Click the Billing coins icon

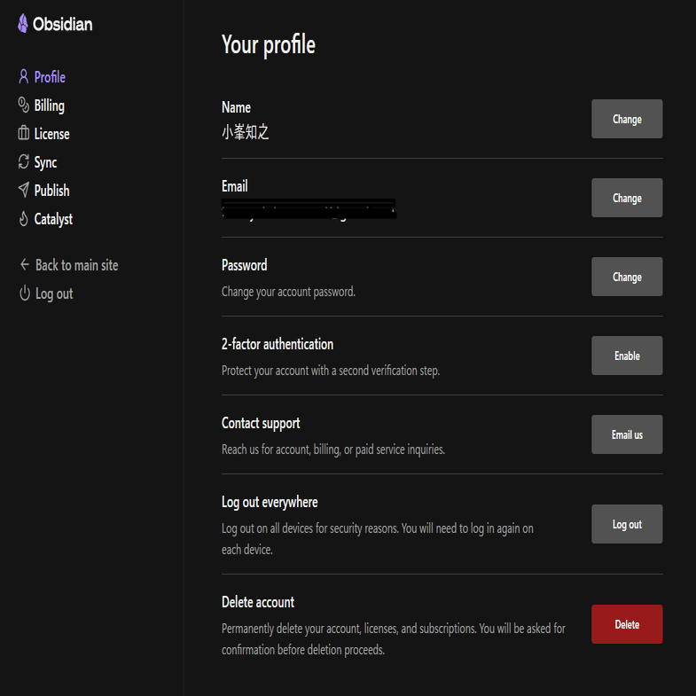(24, 106)
